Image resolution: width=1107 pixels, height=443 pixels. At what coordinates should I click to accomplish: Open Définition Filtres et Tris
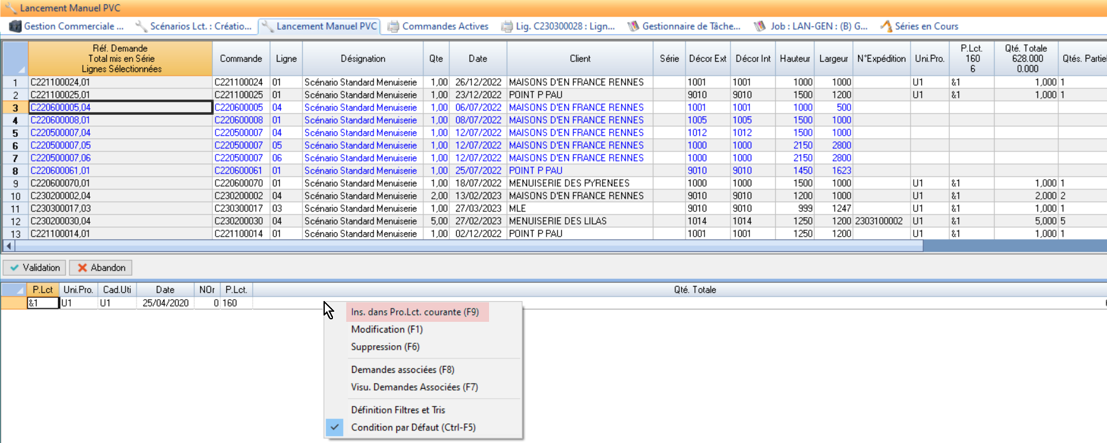(398, 410)
